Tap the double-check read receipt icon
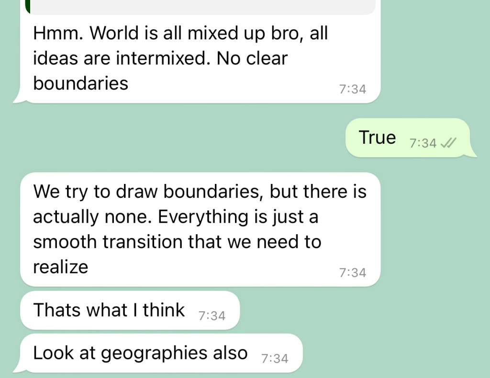Viewport: 490px width, 378px height. pos(448,143)
